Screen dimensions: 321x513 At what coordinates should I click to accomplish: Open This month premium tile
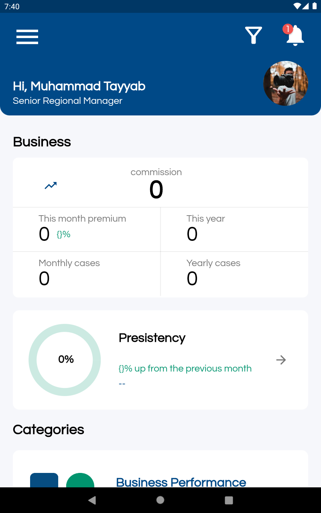tap(87, 229)
